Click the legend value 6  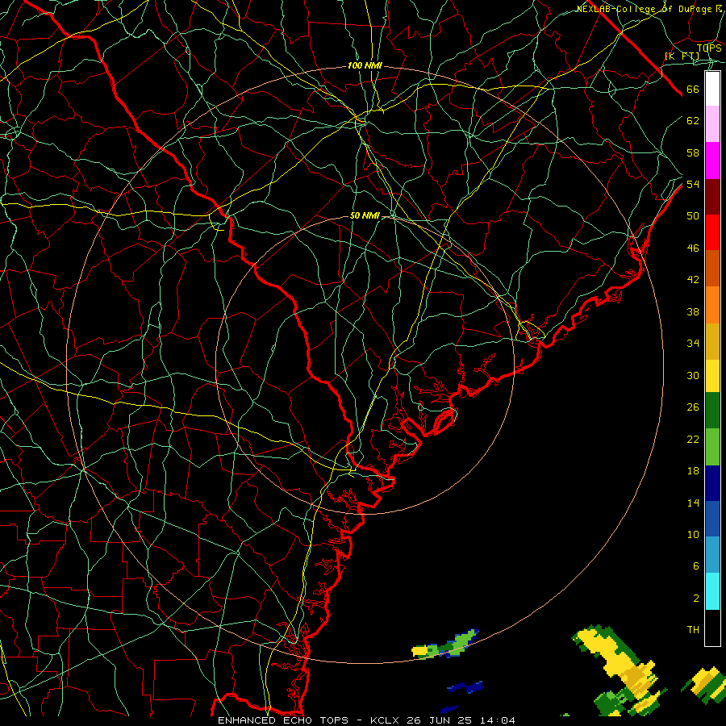695,565
